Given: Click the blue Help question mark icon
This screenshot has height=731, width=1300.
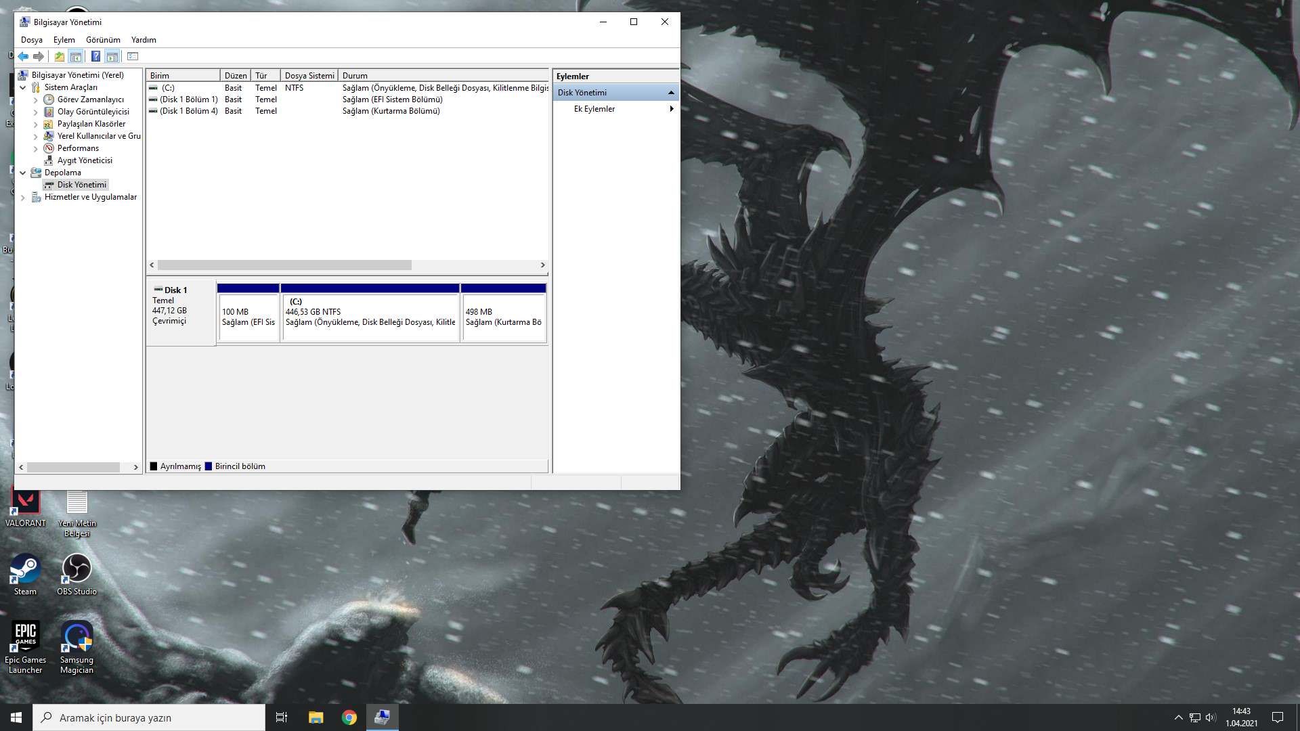Looking at the screenshot, I should (95, 57).
